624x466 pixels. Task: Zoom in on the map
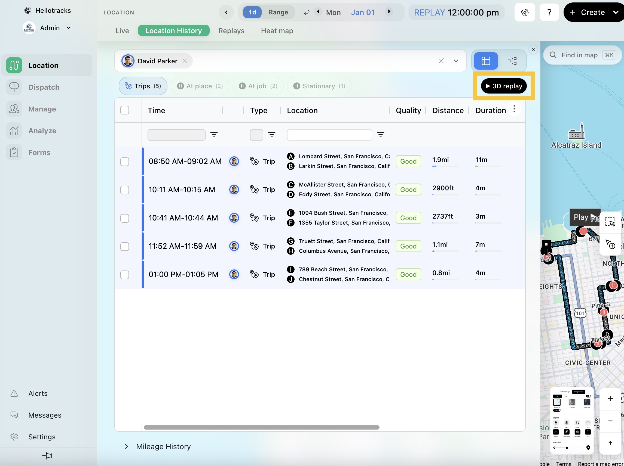coord(610,399)
